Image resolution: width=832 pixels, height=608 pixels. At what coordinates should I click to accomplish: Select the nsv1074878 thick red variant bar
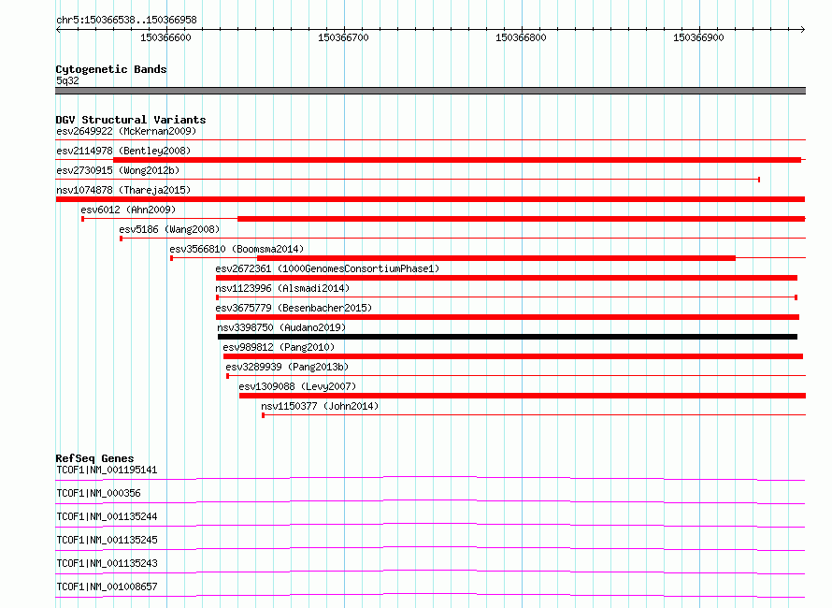click(x=430, y=199)
